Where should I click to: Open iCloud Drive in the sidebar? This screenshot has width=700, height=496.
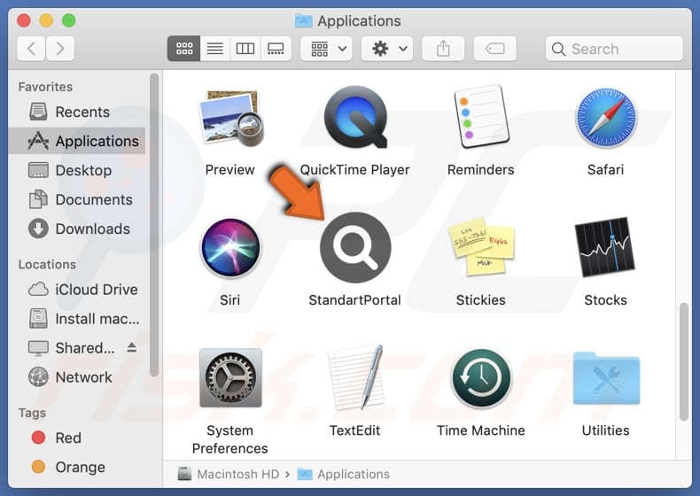click(77, 290)
